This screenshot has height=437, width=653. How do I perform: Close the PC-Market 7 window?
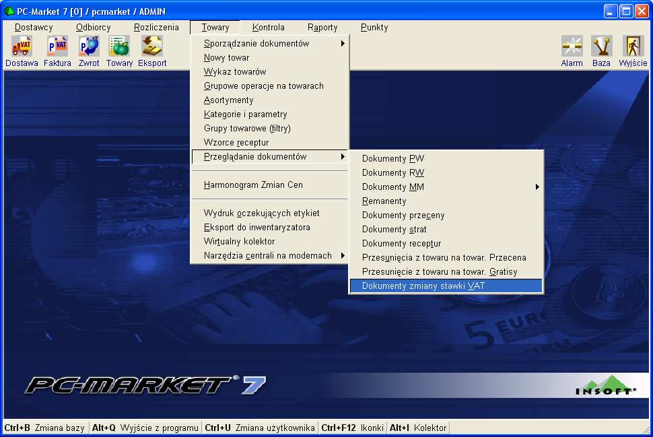click(642, 11)
